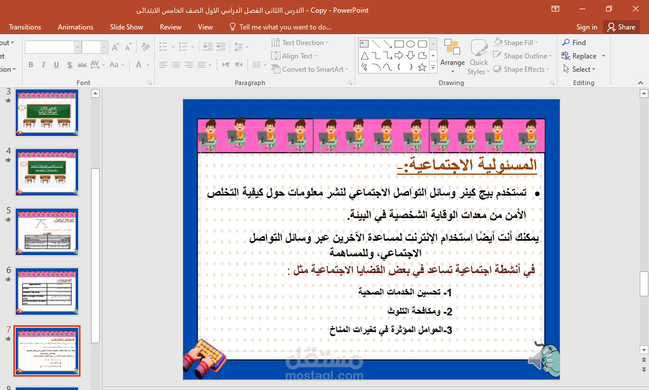Increase list indent level
The width and height of the screenshot is (649, 390).
click(x=221, y=47)
